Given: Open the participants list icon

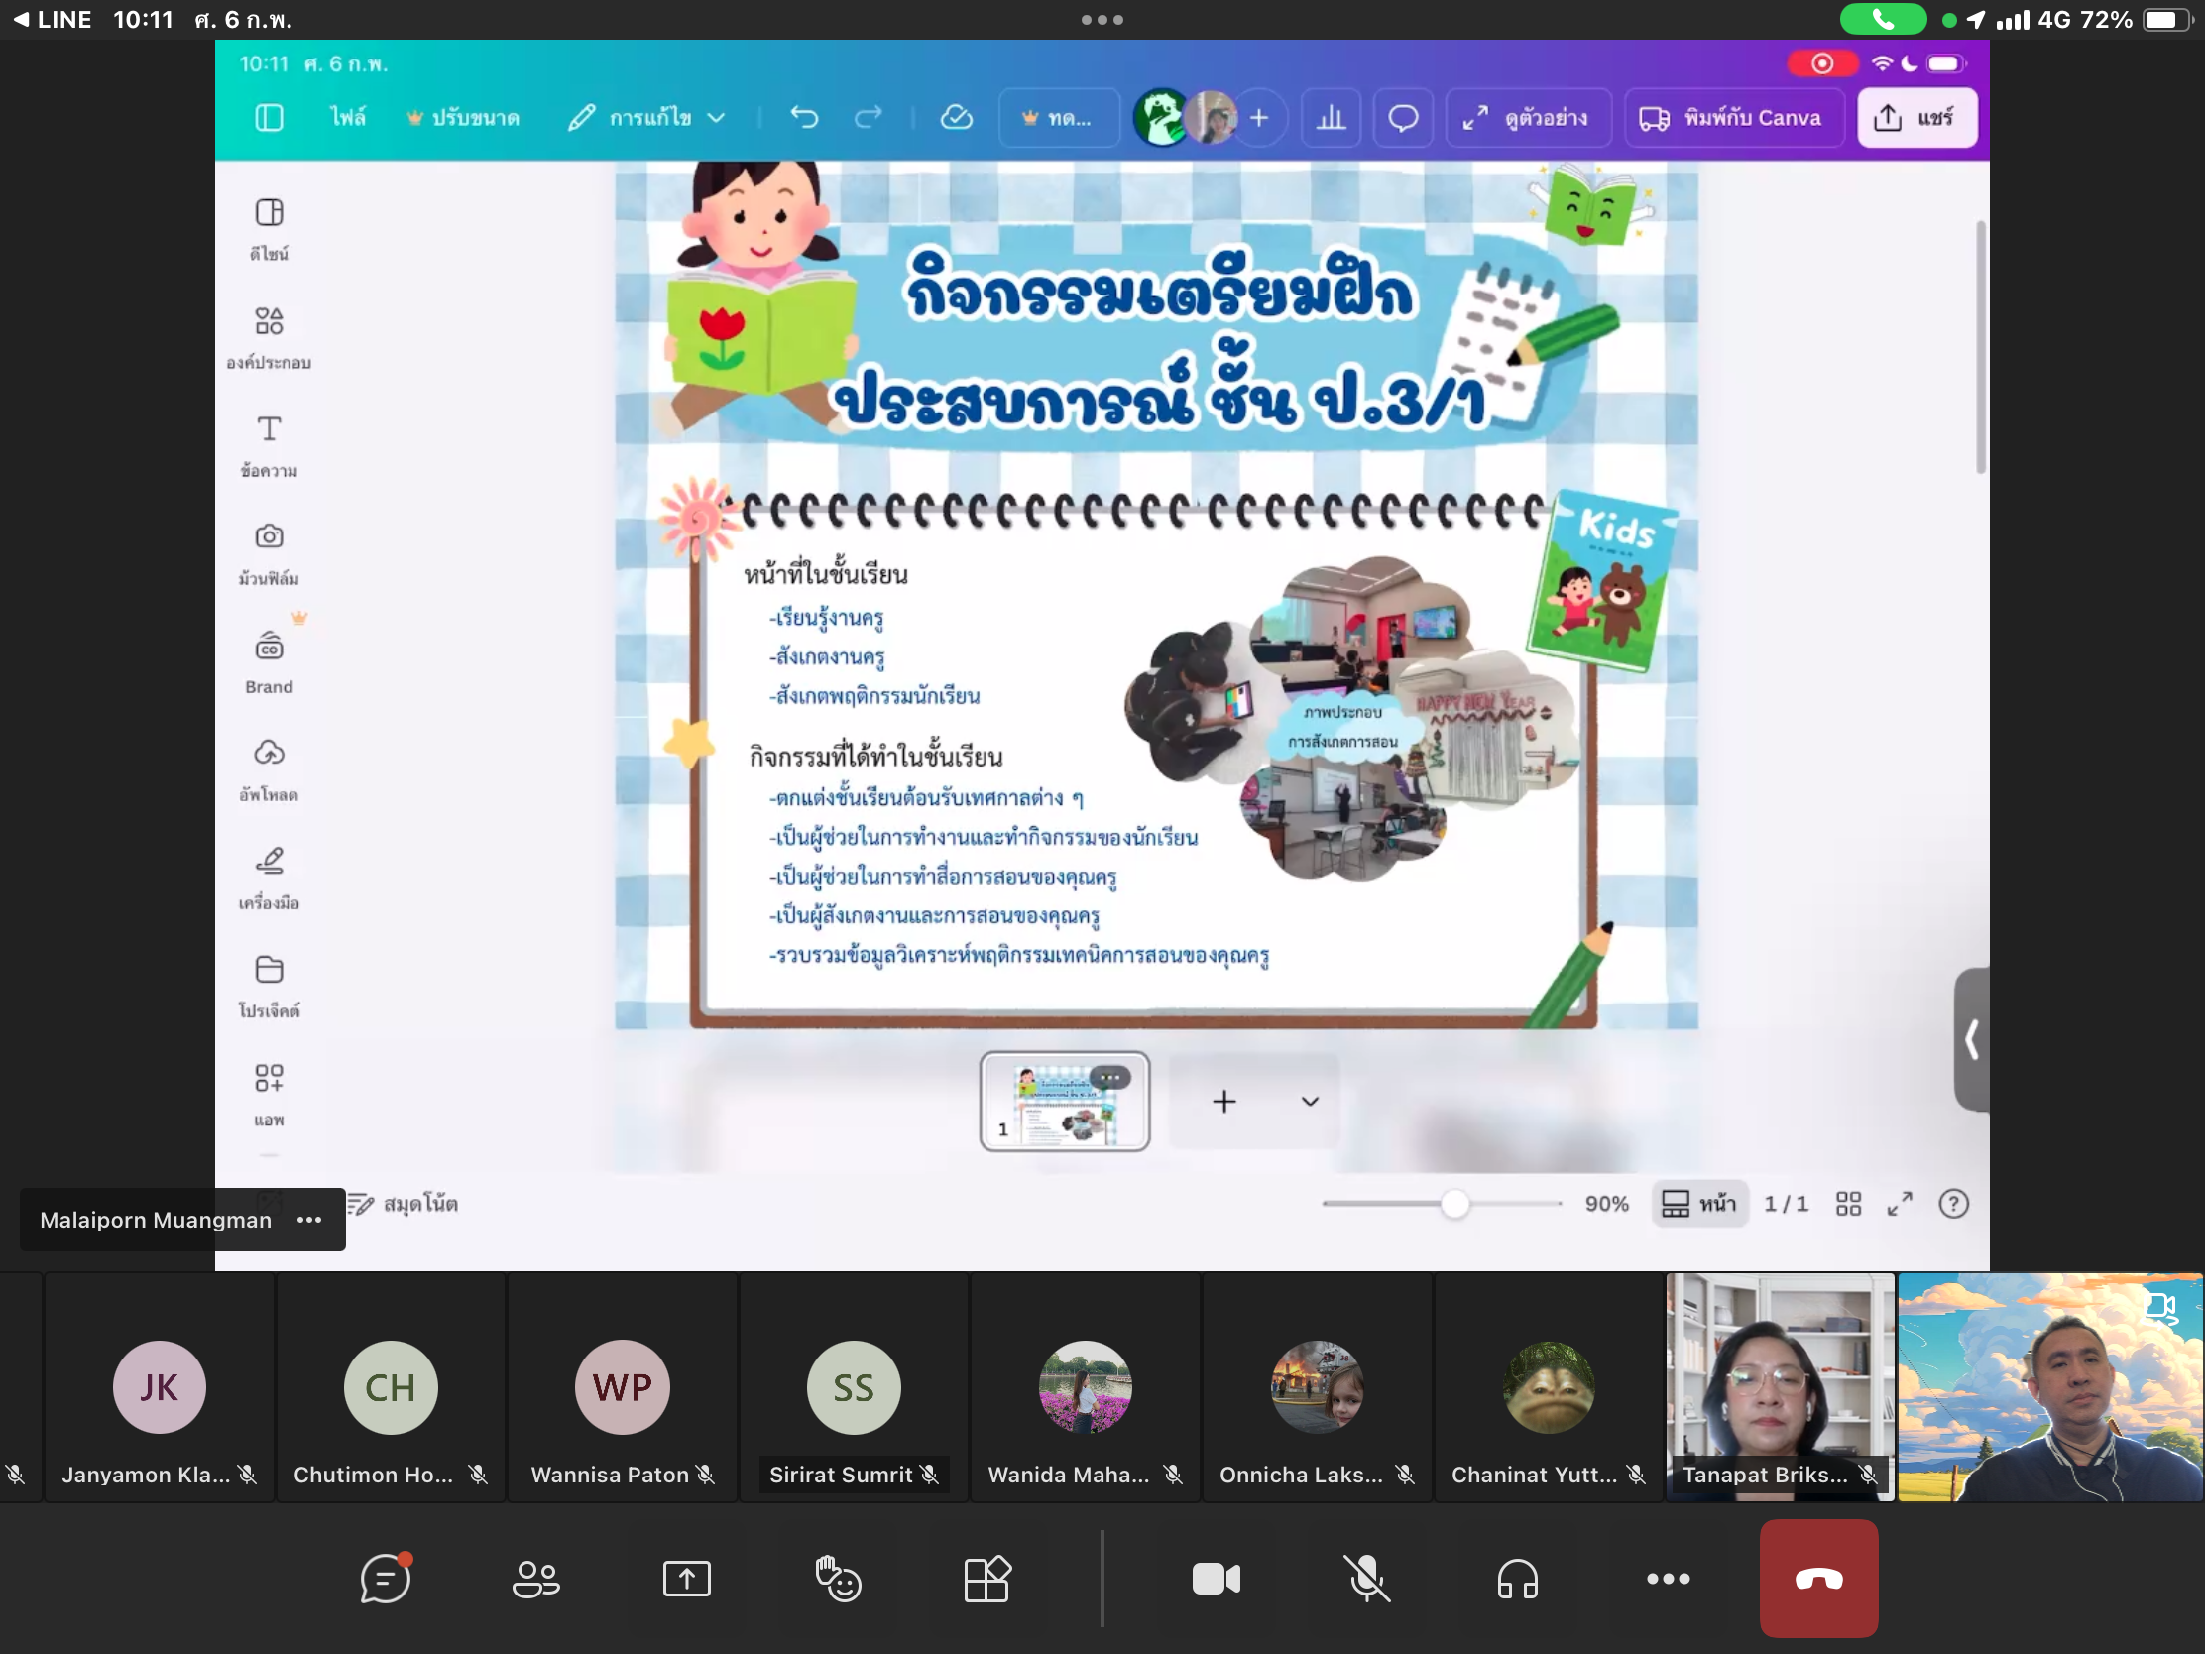Looking at the screenshot, I should pyautogui.click(x=536, y=1579).
